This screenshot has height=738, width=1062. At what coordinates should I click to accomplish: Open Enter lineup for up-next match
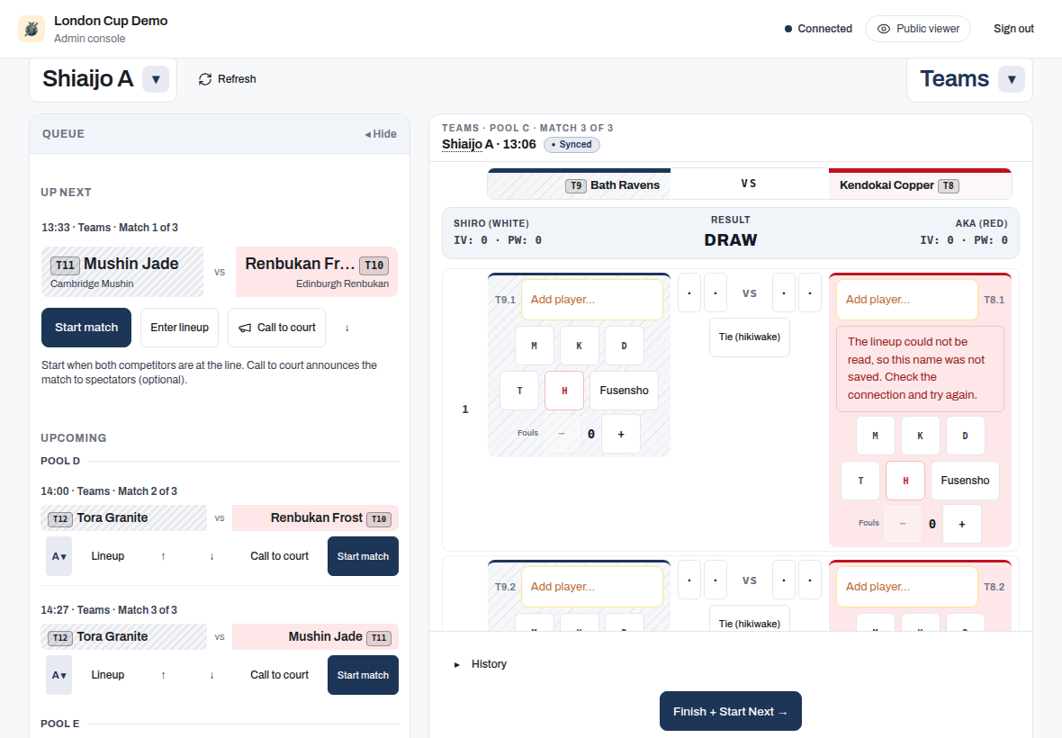pos(179,328)
